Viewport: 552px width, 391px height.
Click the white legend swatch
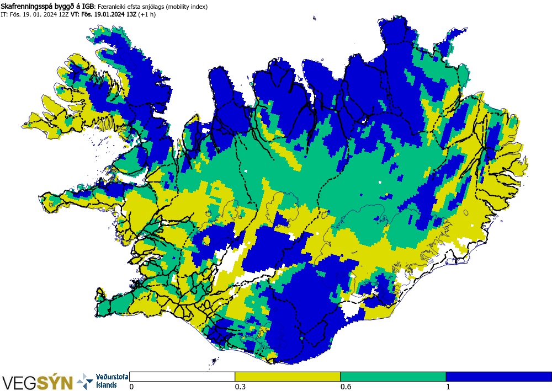pos(182,377)
